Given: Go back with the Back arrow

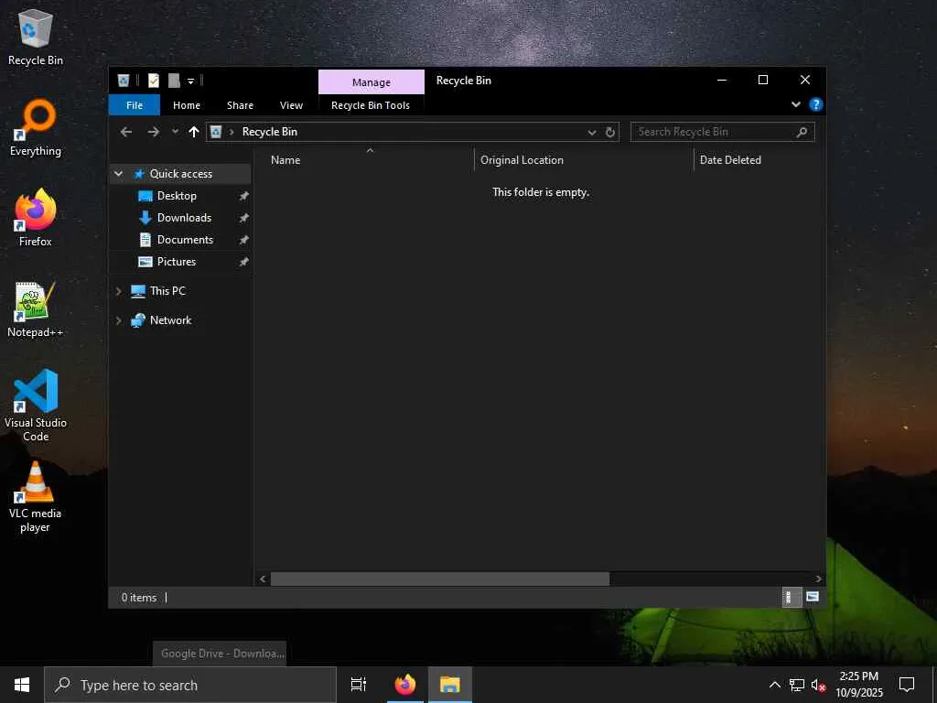Looking at the screenshot, I should coord(126,132).
